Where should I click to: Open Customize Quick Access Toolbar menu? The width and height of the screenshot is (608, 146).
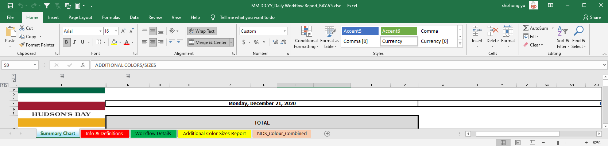tap(91, 6)
